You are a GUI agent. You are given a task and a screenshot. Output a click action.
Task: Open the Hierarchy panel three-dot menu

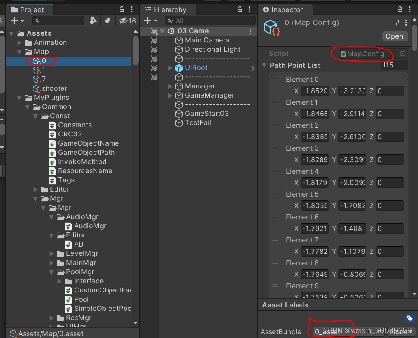point(249,10)
